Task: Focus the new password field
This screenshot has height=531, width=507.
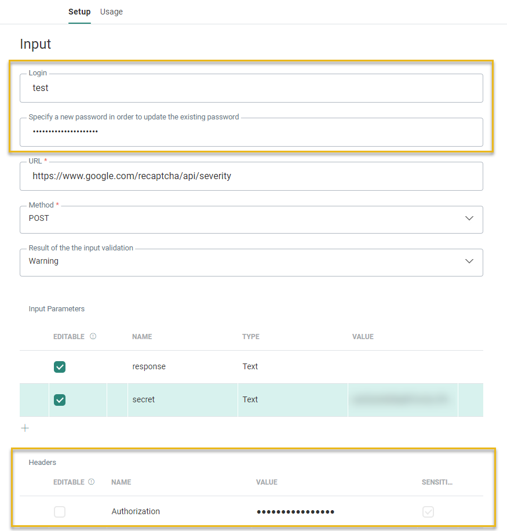Action: pyautogui.click(x=251, y=132)
